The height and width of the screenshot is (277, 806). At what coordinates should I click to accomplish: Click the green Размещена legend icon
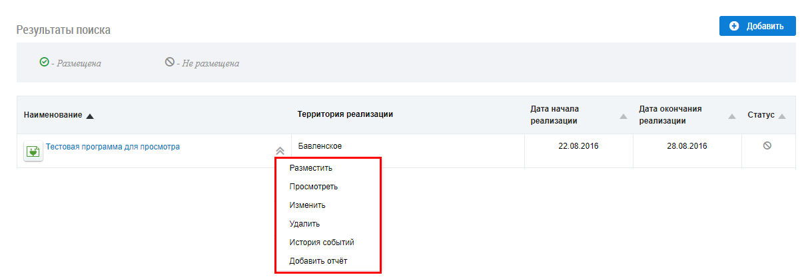pos(44,62)
